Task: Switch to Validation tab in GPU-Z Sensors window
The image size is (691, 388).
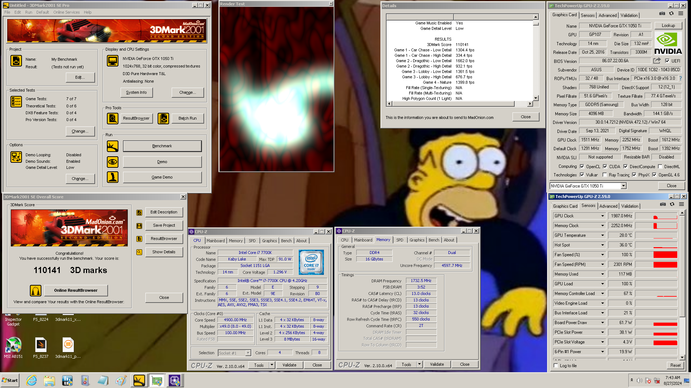Action: pyautogui.click(x=630, y=206)
